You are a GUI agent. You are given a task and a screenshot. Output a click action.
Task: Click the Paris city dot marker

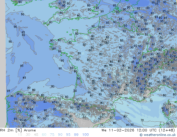click(x=105, y=39)
